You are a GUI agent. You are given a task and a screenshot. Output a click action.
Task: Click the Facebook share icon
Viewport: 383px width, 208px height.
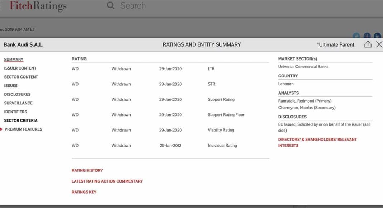pyautogui.click(x=367, y=36)
